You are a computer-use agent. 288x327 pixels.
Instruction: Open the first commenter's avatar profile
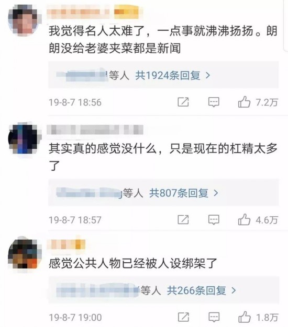point(24,21)
